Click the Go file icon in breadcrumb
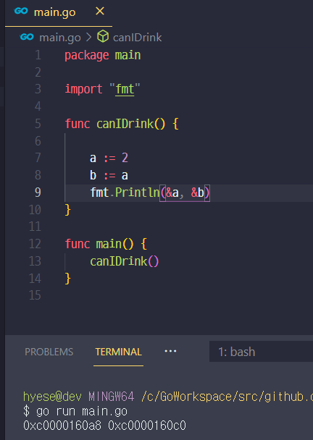Screen dimensions: 313x440 (27, 37)
